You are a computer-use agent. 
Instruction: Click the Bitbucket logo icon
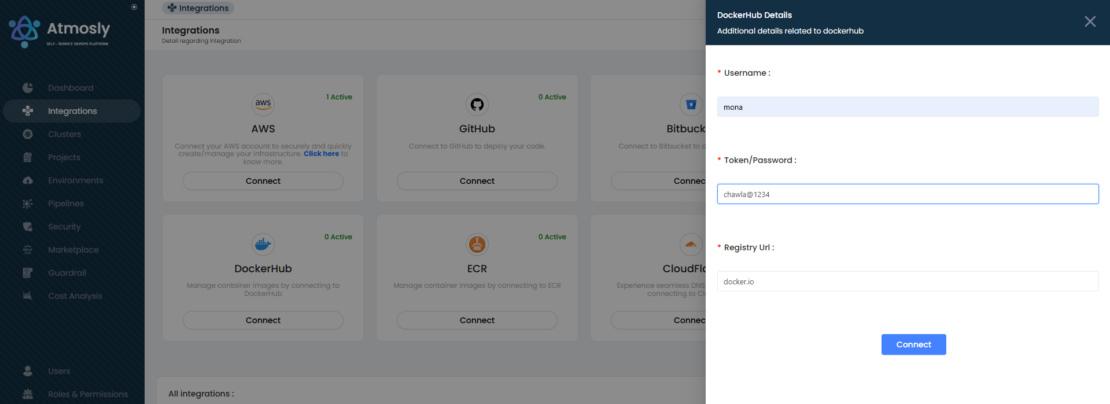pyautogui.click(x=691, y=105)
